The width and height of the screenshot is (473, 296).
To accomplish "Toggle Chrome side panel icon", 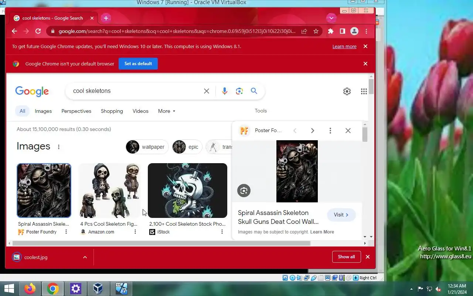I will click(x=343, y=31).
